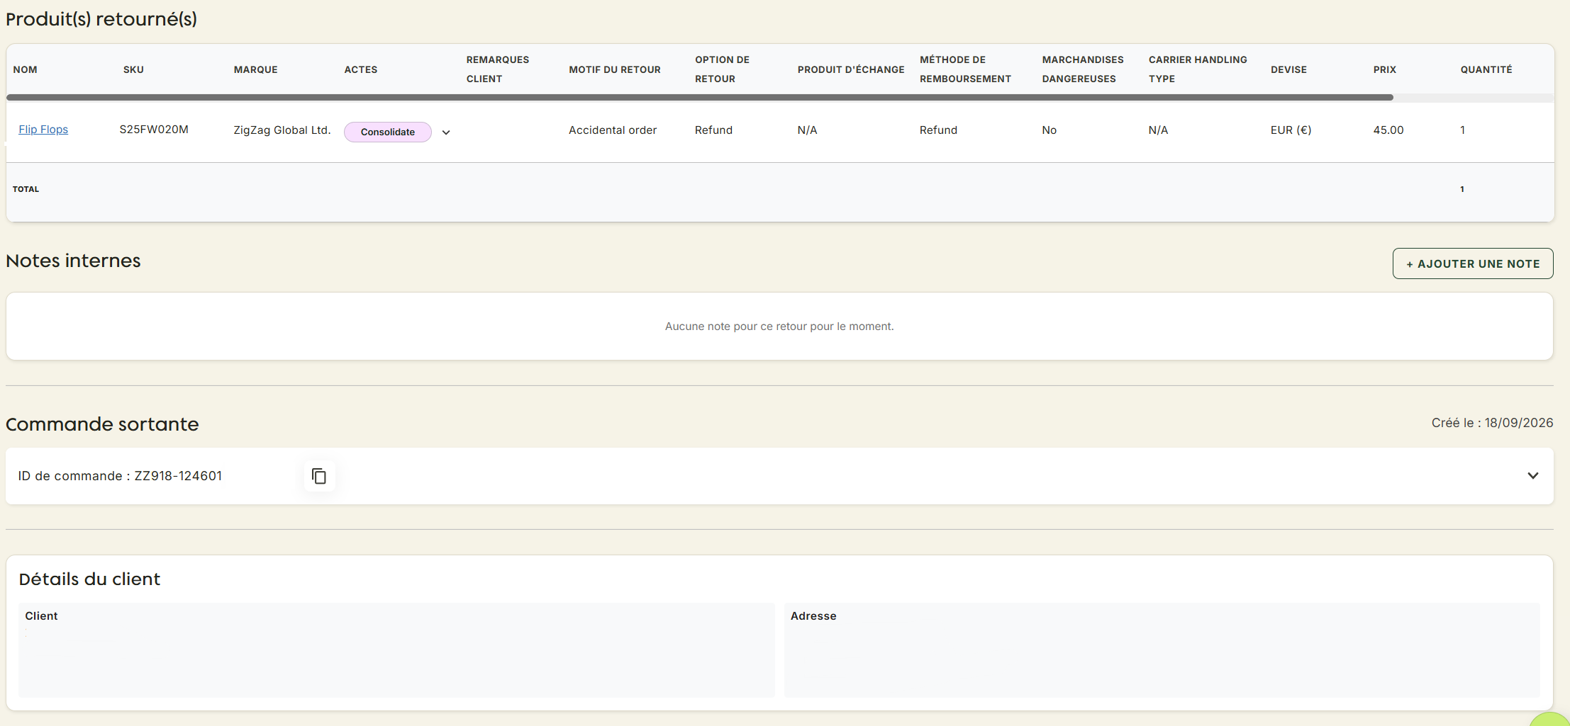This screenshot has width=1570, height=726.
Task: Click the empty internal notes area
Action: [x=779, y=326]
